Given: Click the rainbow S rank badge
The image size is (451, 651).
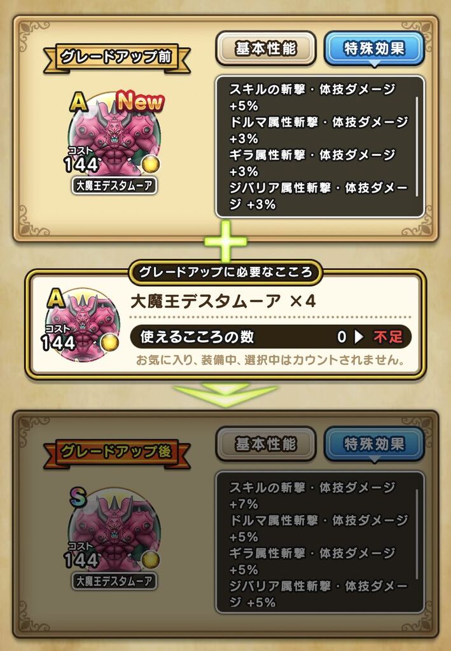Looking at the screenshot, I should pyautogui.click(x=78, y=497).
